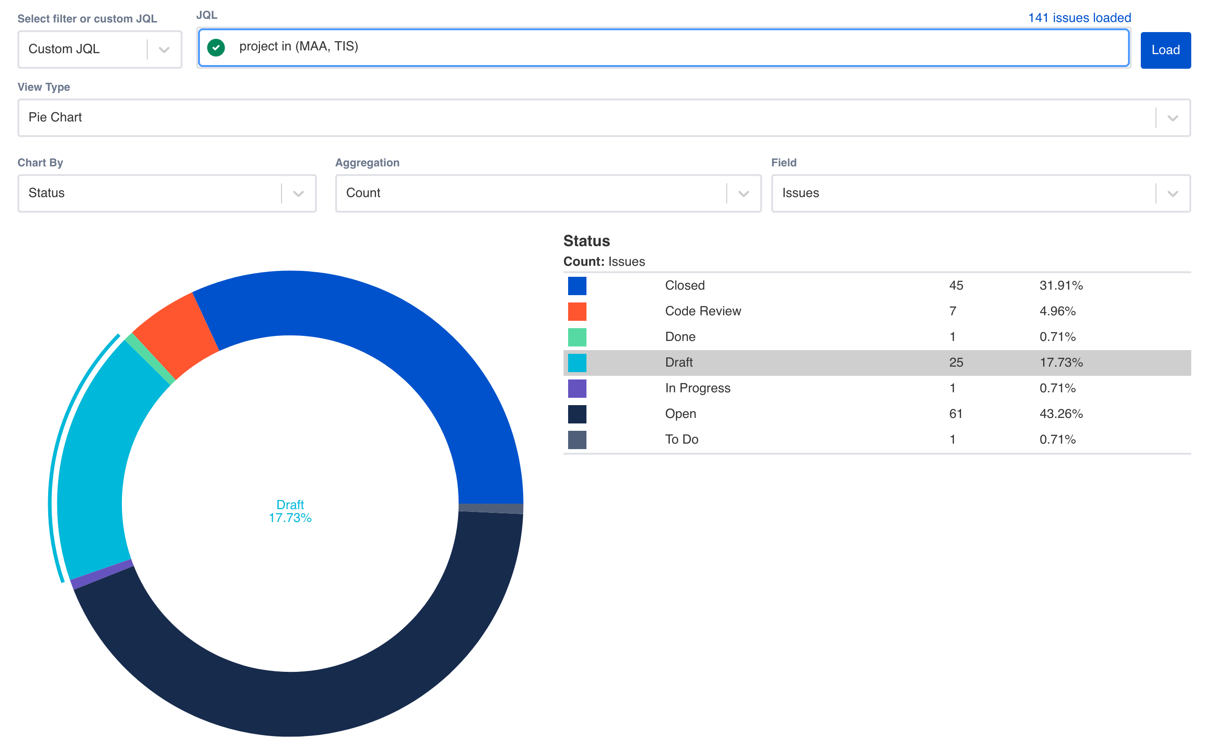Click the In Progress purple color square
This screenshot has width=1205, height=747.
coord(577,388)
